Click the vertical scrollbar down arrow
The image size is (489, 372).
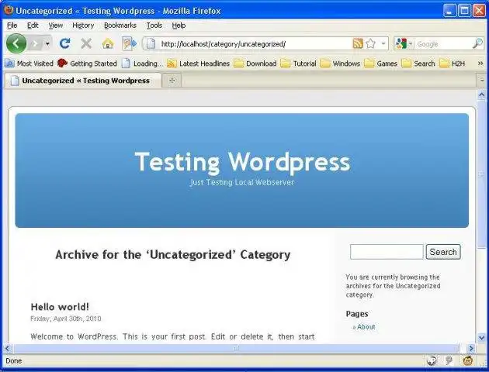tap(481, 337)
